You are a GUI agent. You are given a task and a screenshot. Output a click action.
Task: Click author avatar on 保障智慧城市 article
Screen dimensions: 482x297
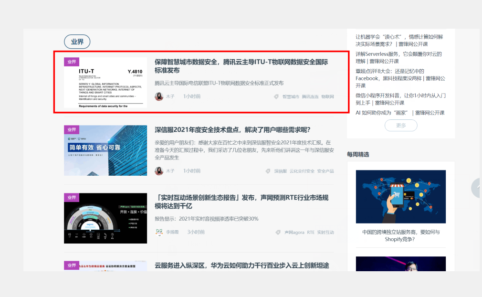tap(159, 96)
